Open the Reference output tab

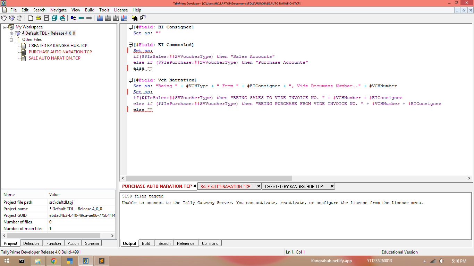(186, 243)
